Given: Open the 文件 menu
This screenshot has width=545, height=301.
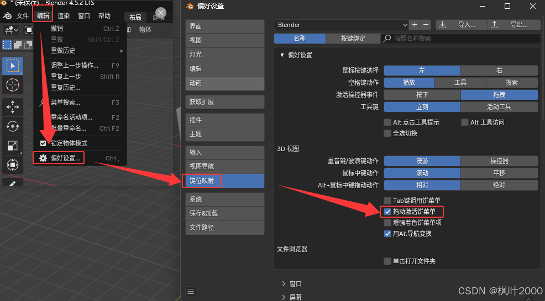Looking at the screenshot, I should [x=23, y=15].
